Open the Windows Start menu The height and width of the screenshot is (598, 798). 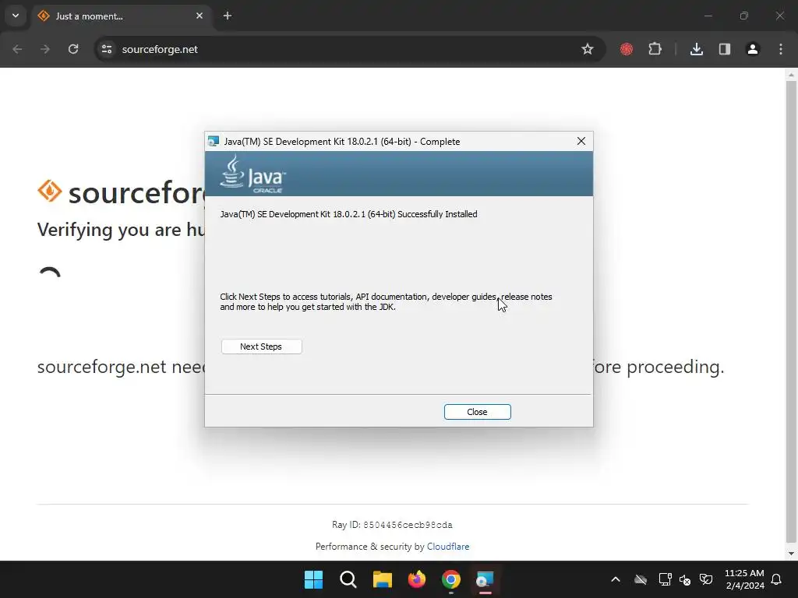click(313, 579)
